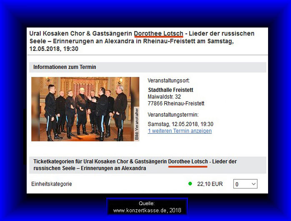Click the address 'Maiwaldstr. 32'
Image resolution: width=291 pixels, height=221 pixels.
coord(164,97)
